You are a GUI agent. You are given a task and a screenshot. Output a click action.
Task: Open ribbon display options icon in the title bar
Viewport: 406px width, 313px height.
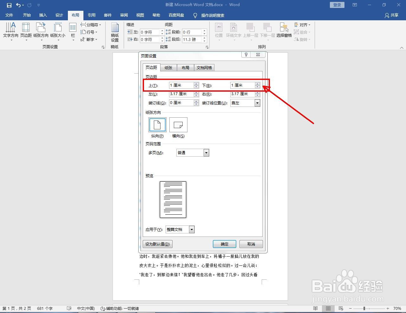click(x=355, y=5)
